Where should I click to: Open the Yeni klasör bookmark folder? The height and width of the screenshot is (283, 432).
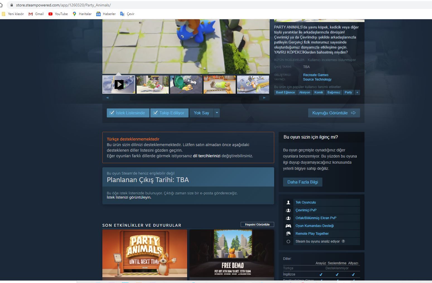click(13, 14)
